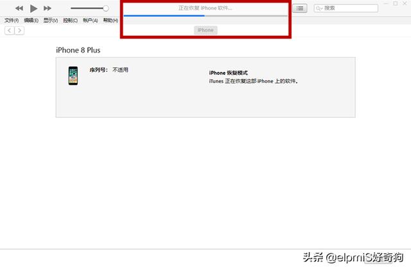Select the iPhone 8 Plus heading
This screenshot has height=270, width=411.
[78, 50]
